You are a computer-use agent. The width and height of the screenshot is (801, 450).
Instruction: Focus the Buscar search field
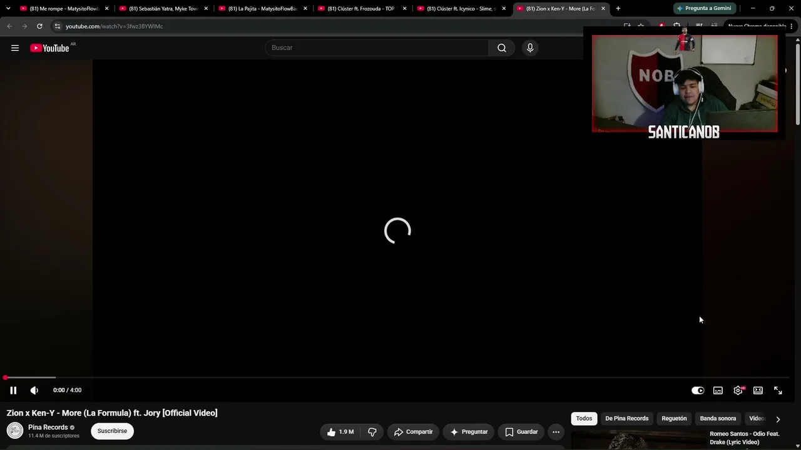[377, 48]
